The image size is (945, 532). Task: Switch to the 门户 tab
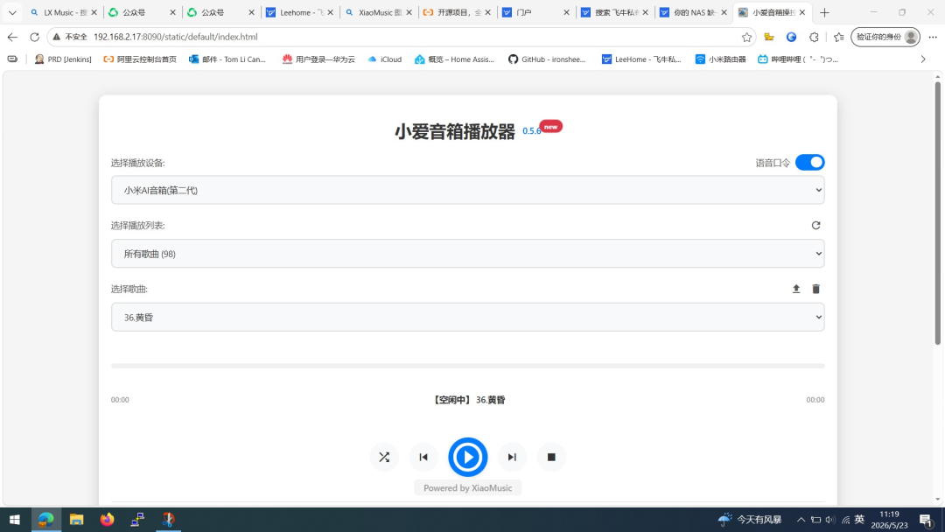click(x=536, y=12)
